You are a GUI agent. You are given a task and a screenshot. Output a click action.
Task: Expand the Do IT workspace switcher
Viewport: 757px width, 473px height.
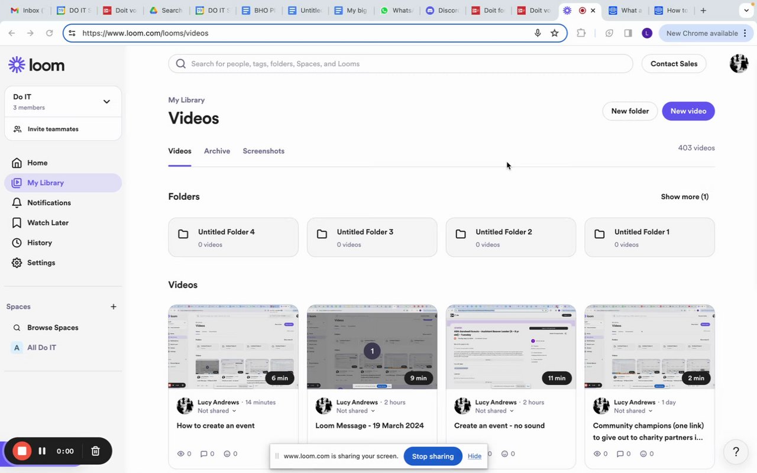pos(106,102)
